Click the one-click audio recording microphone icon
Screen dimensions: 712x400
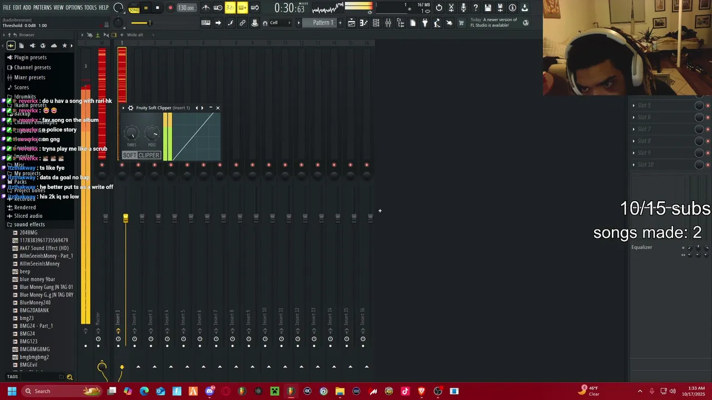(x=463, y=8)
